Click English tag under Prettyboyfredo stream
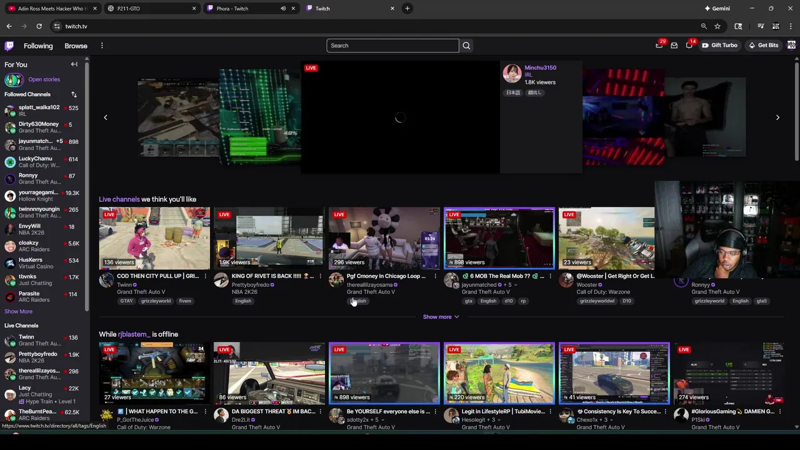 (x=243, y=301)
